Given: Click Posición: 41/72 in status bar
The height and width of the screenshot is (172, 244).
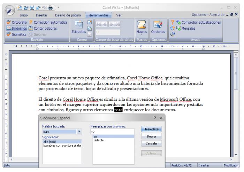Looking at the screenshot, I should coord(182,165).
